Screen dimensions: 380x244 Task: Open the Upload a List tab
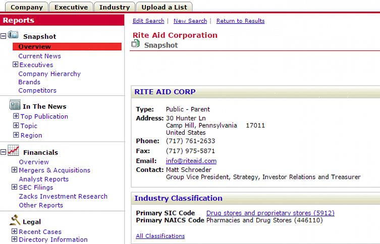click(164, 7)
